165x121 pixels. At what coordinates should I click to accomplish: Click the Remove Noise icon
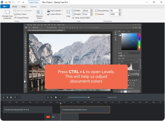click(39, 14)
